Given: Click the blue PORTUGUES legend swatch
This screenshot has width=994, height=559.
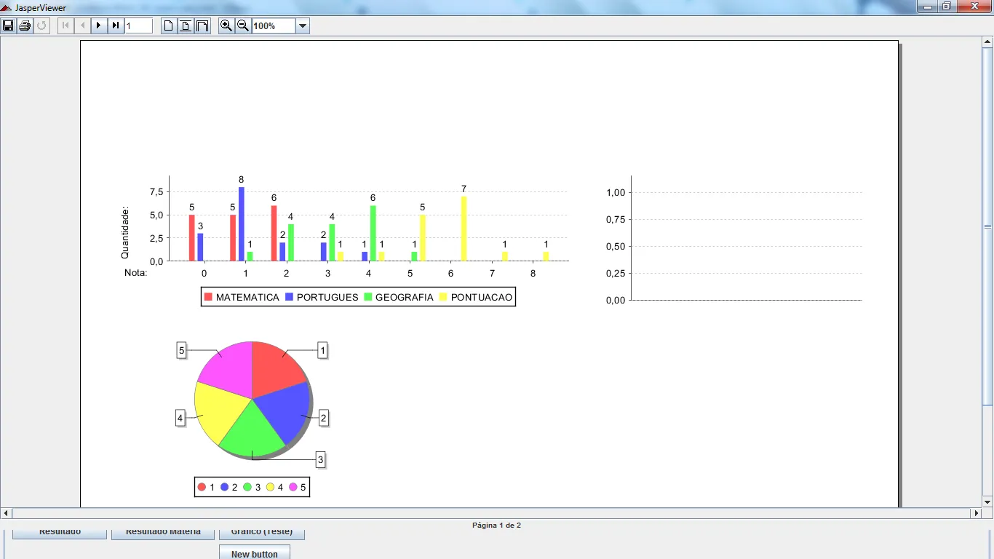Looking at the screenshot, I should pos(289,297).
